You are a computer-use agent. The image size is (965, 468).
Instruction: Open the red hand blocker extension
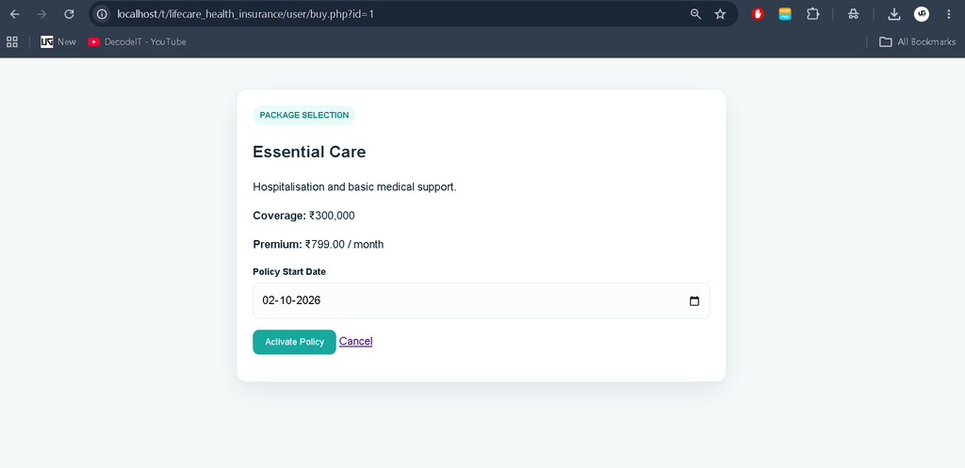pyautogui.click(x=758, y=14)
